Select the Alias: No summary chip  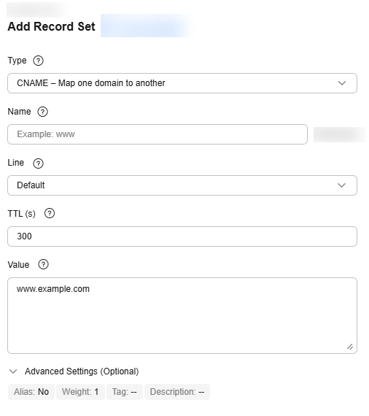click(31, 392)
